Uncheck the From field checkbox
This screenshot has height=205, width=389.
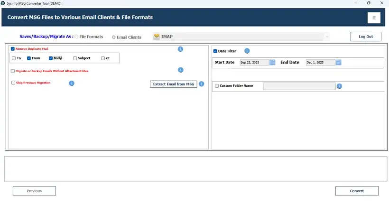pos(29,58)
